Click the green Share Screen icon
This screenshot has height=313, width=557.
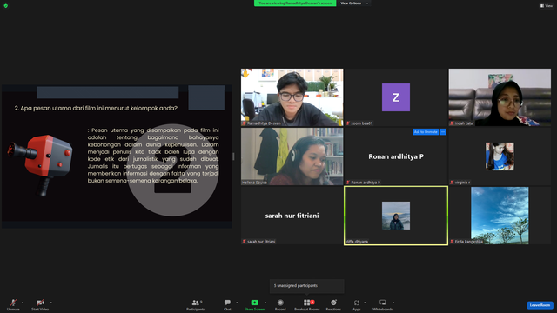click(255, 303)
